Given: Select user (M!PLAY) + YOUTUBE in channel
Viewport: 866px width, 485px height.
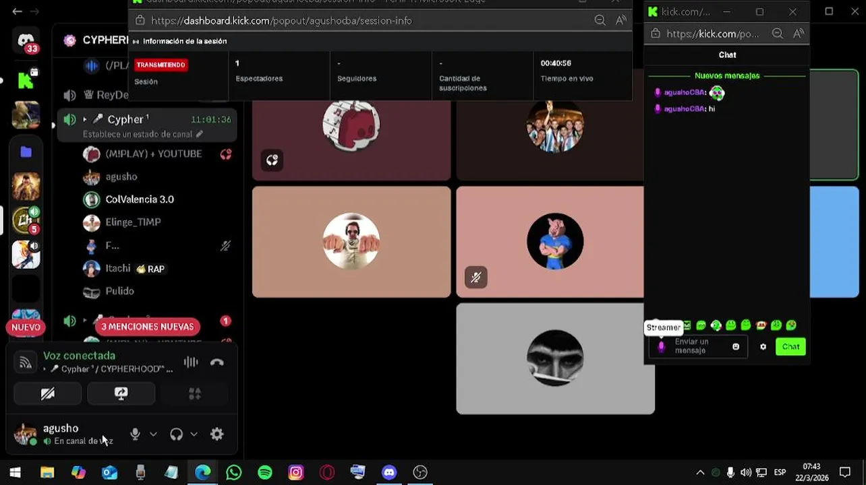Looking at the screenshot, I should pos(153,154).
